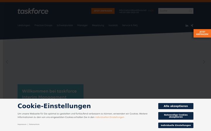Screen dimensions: 211x131
Task: Click the search magnifier icon
Action: click(x=190, y=11)
